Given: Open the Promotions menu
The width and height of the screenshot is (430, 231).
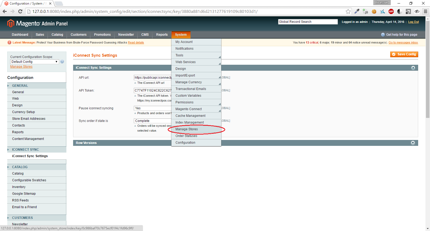Looking at the screenshot, I should (x=102, y=35).
